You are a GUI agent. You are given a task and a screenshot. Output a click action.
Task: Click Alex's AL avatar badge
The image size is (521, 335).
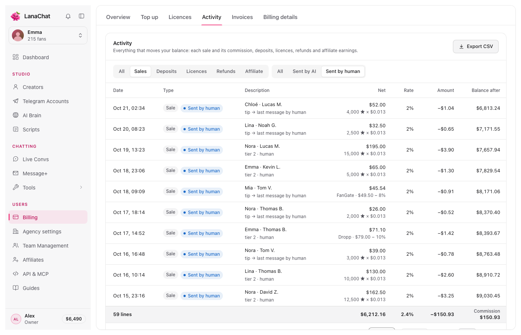[x=16, y=319]
